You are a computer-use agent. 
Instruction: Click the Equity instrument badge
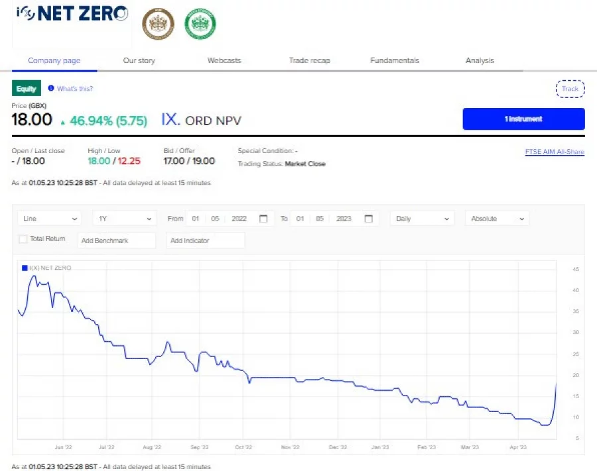coord(26,88)
